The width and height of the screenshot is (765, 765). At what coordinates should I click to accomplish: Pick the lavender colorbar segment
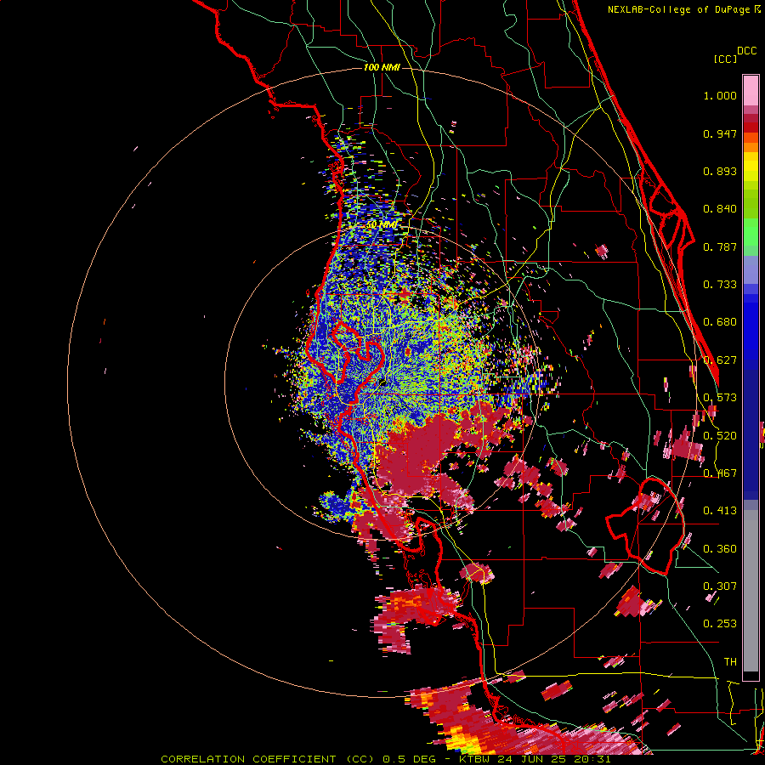point(751,269)
